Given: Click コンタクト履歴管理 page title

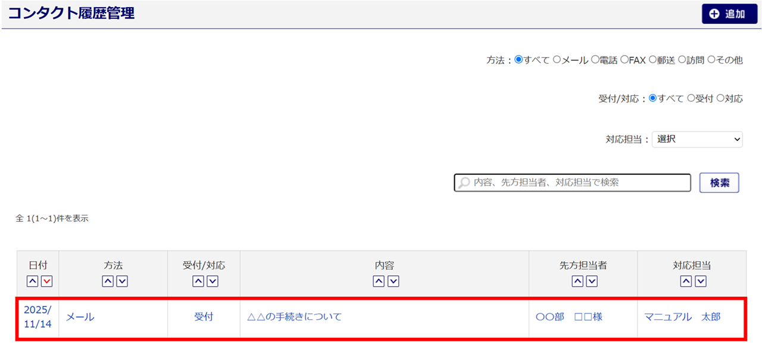Looking at the screenshot, I should coord(71,13).
